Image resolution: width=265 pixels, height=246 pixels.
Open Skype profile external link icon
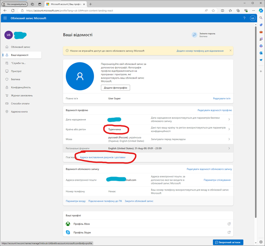tap(229, 232)
